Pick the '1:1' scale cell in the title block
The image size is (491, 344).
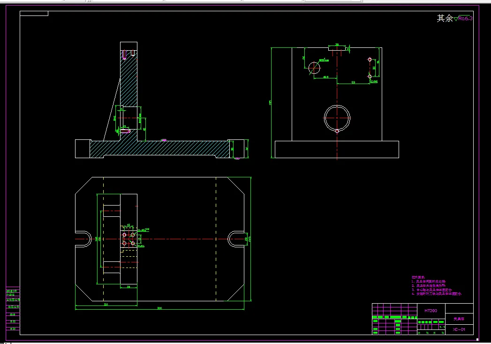click(442, 327)
